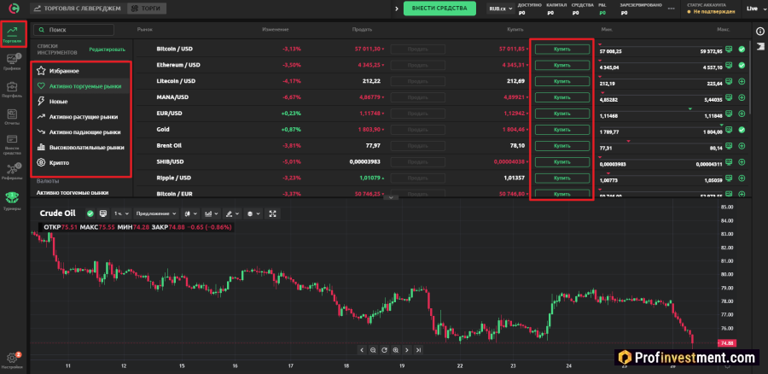The height and width of the screenshot is (374, 768).
Task: Open the RUB.cx account currency dropdown
Action: (500, 9)
